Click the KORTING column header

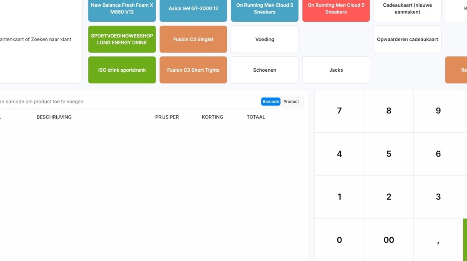click(212, 117)
